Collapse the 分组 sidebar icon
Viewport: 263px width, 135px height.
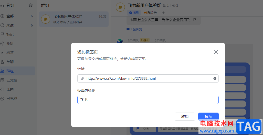(2, 6)
